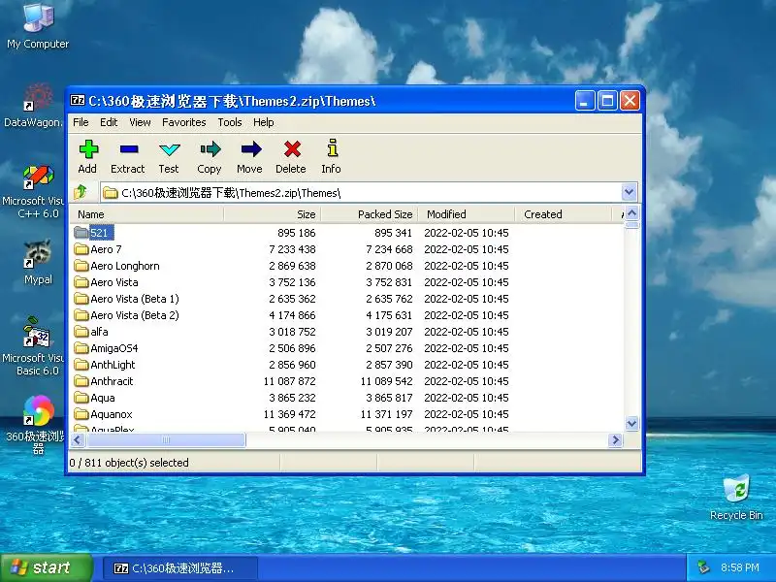The width and height of the screenshot is (776, 582).
Task: Minimize the 7-Zip window
Action: pyautogui.click(x=585, y=101)
